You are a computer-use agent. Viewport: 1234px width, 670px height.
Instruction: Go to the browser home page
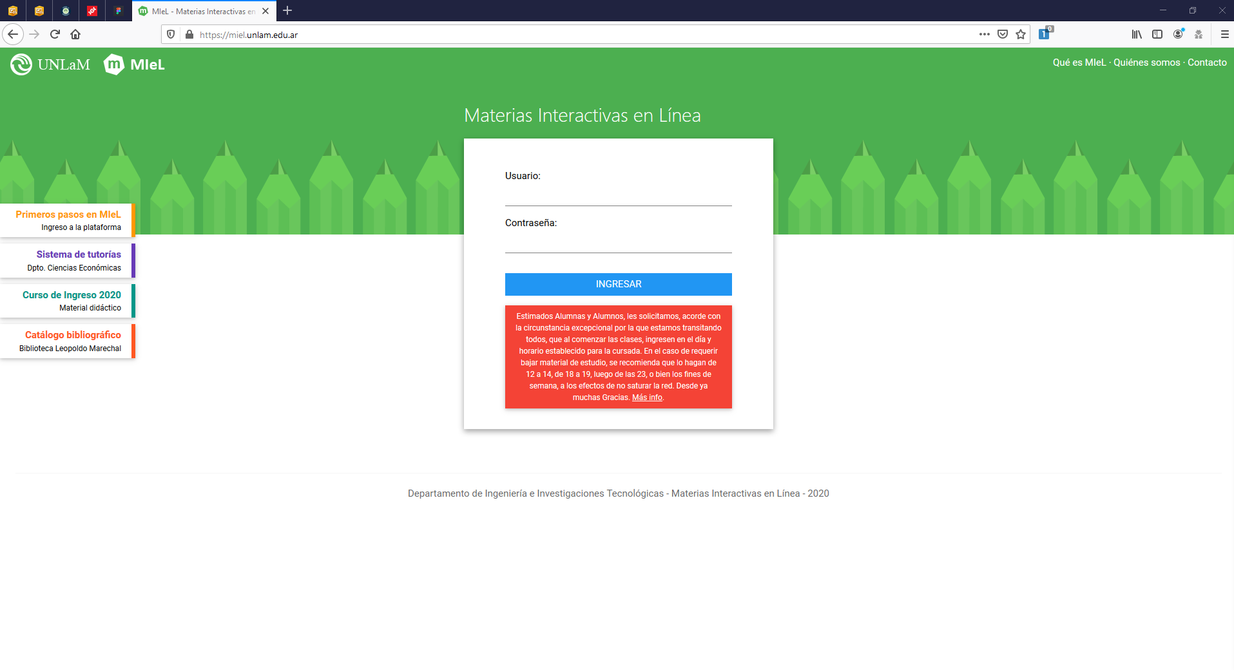pyautogui.click(x=75, y=34)
